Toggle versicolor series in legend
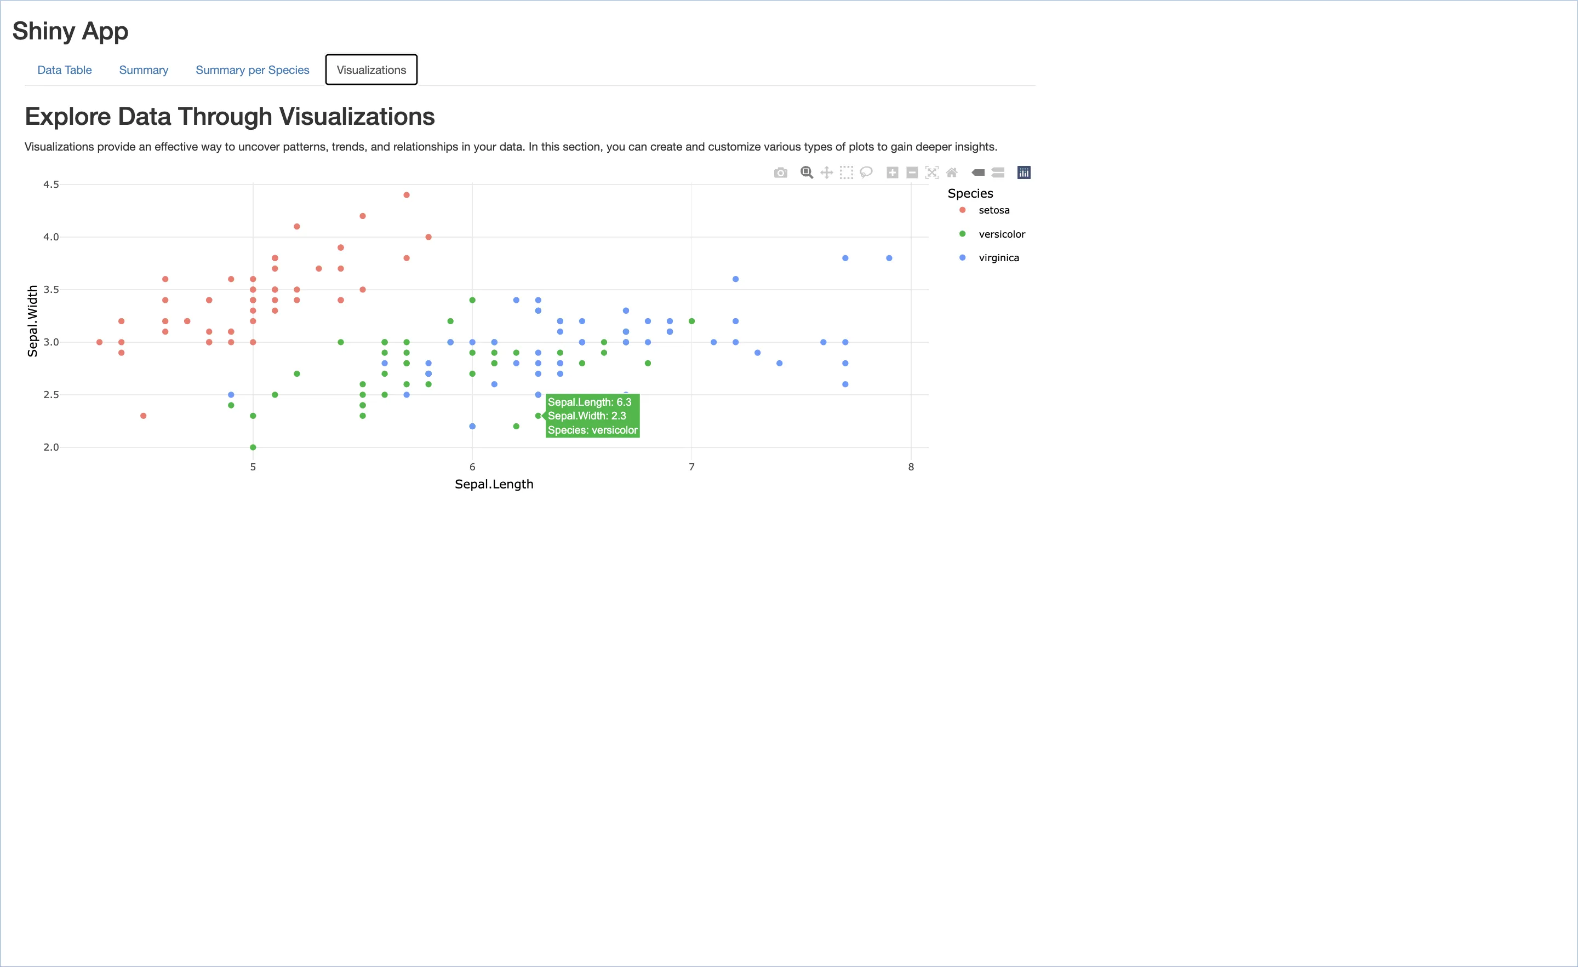This screenshot has width=1578, height=967. (x=1001, y=234)
